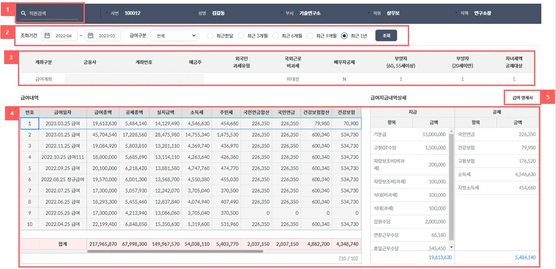Viewport: 556px width, 269px height.
Task: Click the 주민세 column header
Action: pos(227,112)
